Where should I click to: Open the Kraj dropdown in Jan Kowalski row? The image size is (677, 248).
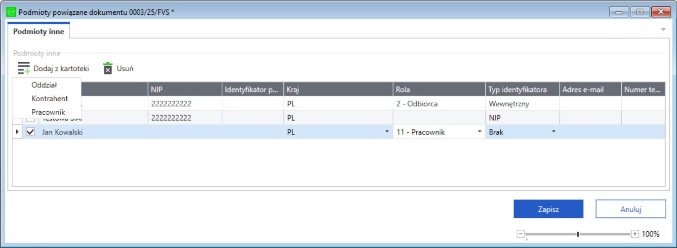click(x=386, y=132)
